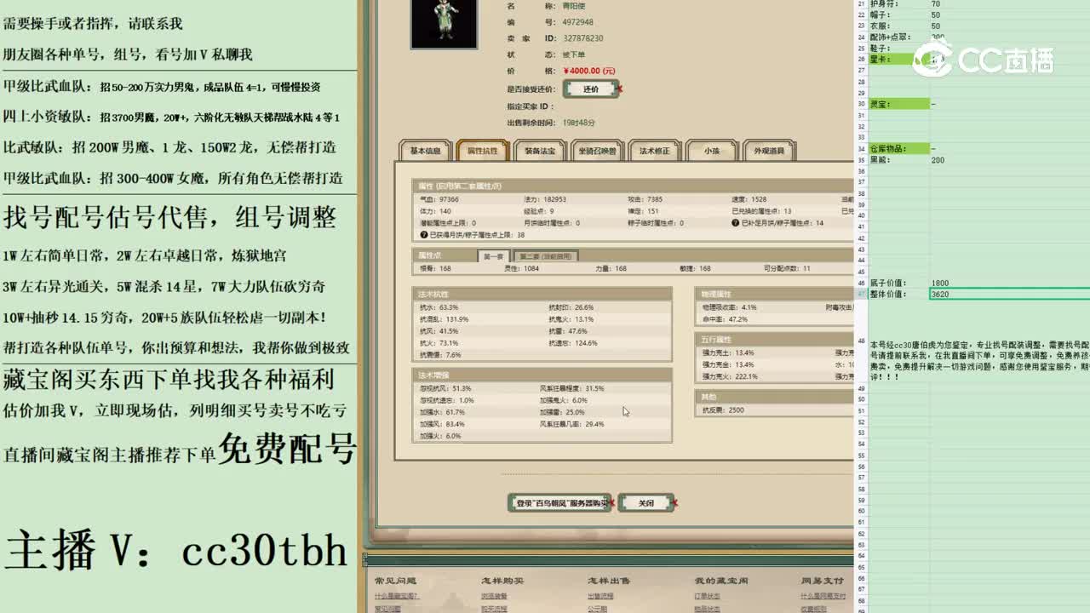Click the 抗反震 2500 value
This screenshot has height=613, width=1090.
coord(723,410)
